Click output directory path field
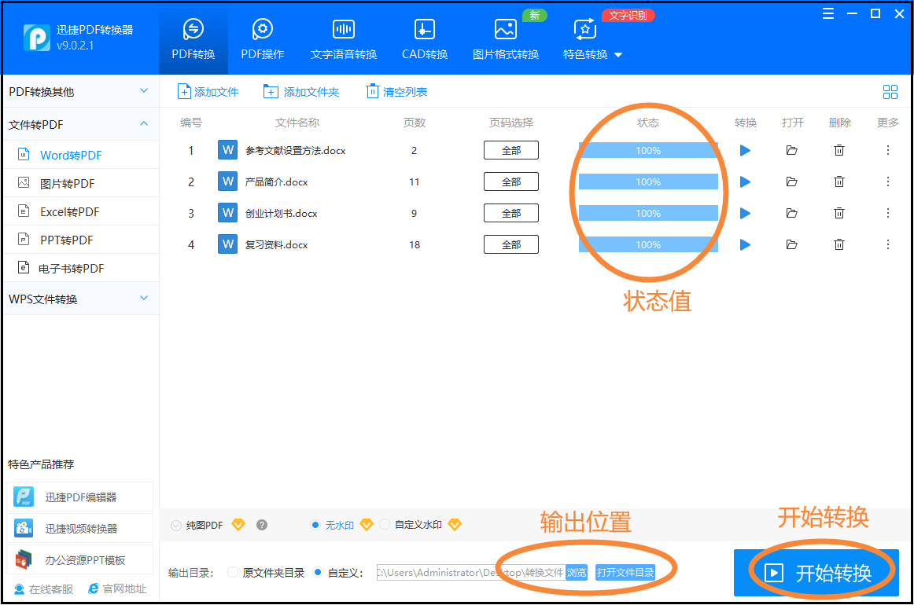This screenshot has height=605, width=914. [470, 572]
